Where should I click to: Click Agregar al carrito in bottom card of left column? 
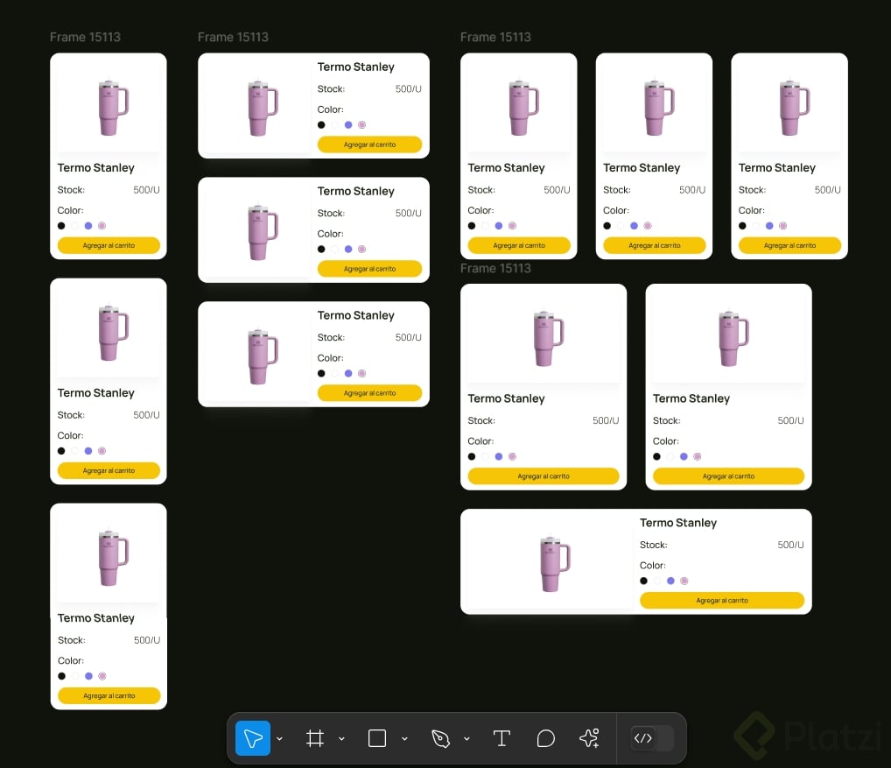coord(109,696)
